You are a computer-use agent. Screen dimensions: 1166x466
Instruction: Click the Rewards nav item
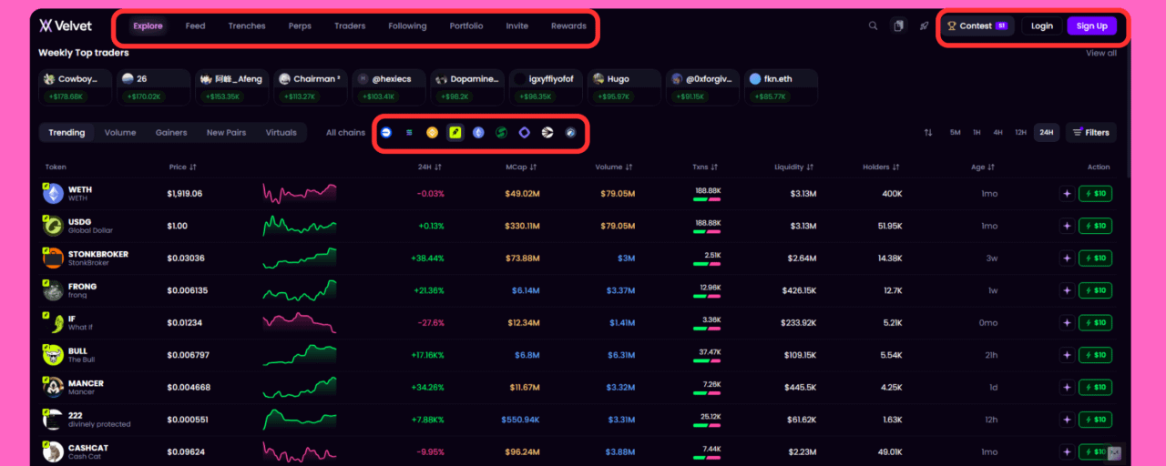[568, 25]
